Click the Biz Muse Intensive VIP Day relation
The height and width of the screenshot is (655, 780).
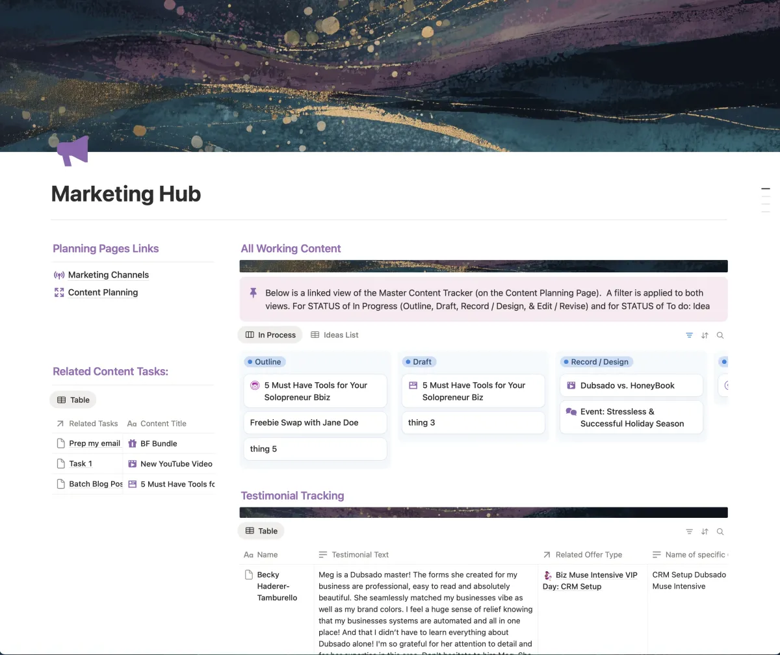pos(590,580)
